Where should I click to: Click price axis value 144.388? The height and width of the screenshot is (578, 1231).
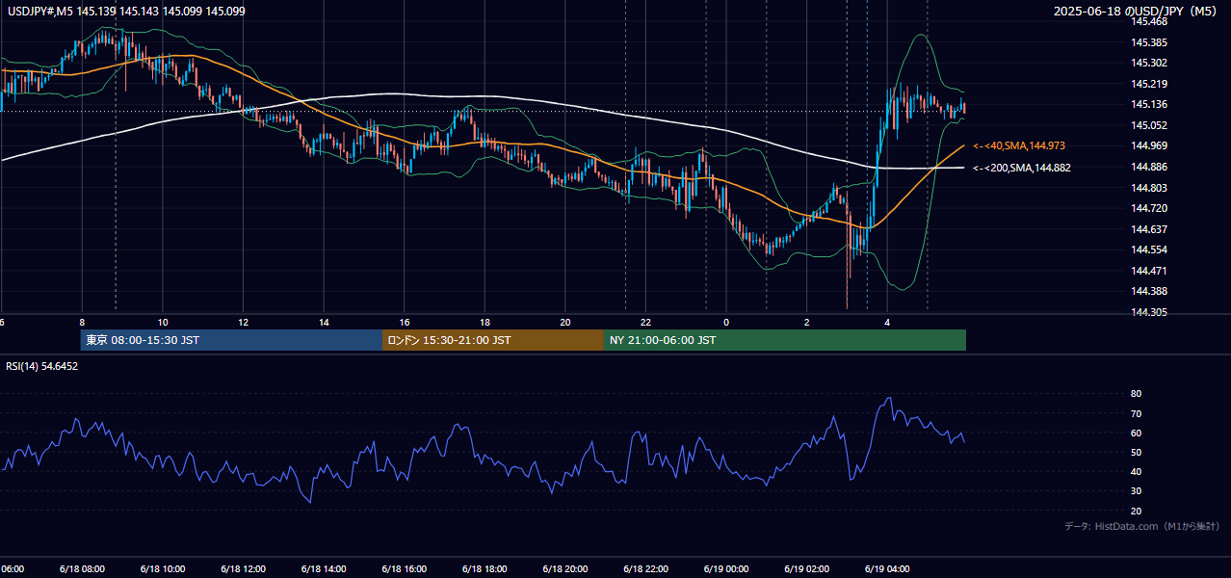tap(1148, 291)
